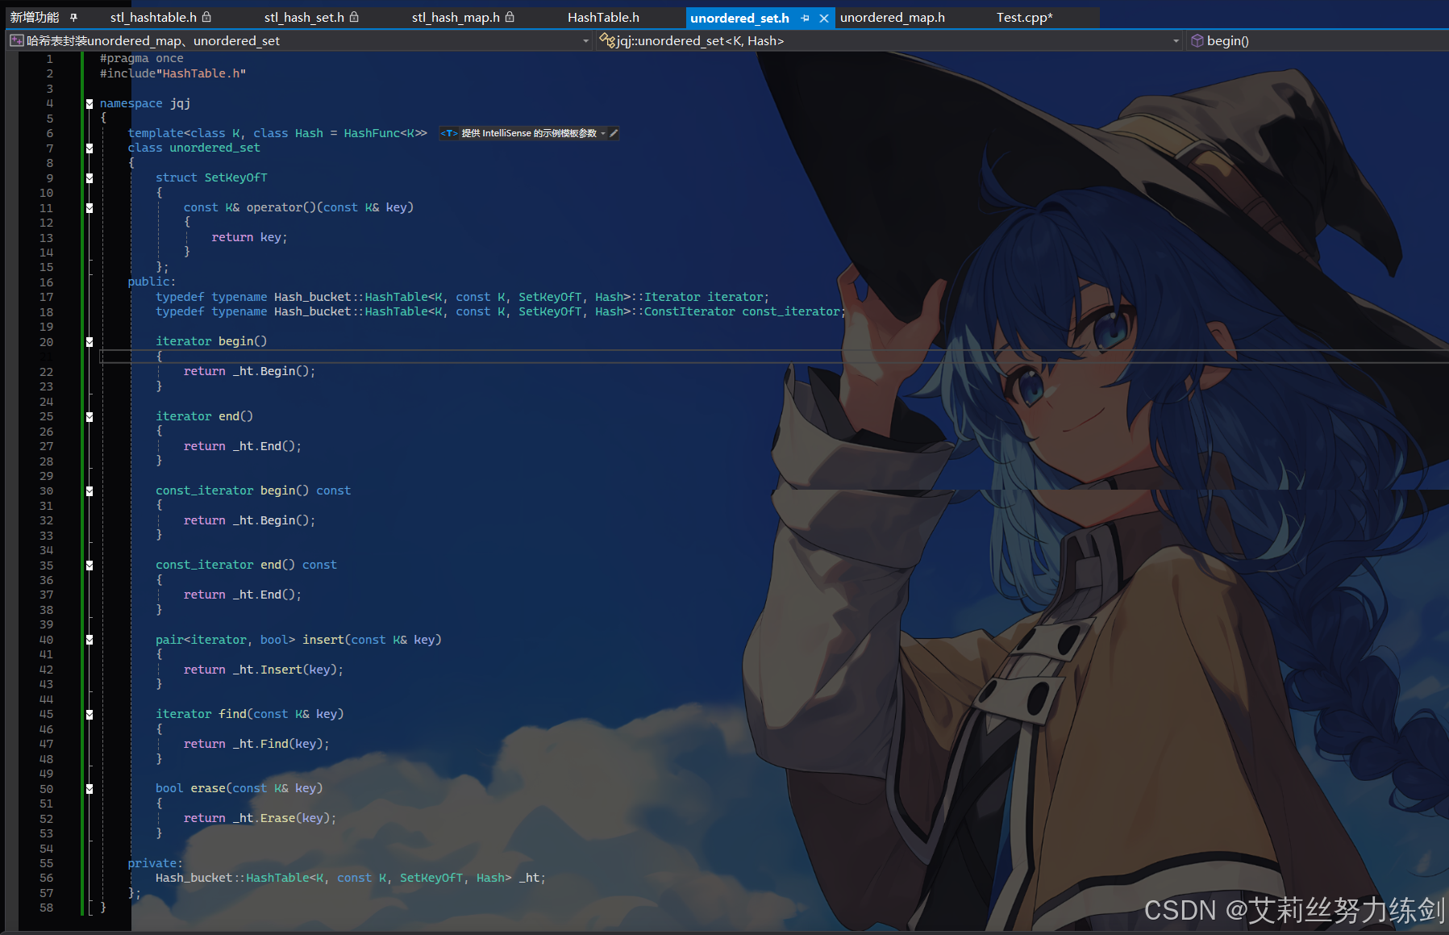Collapse the const_iterator end() const function
Viewport: 1449px width, 935px height.
90,566
